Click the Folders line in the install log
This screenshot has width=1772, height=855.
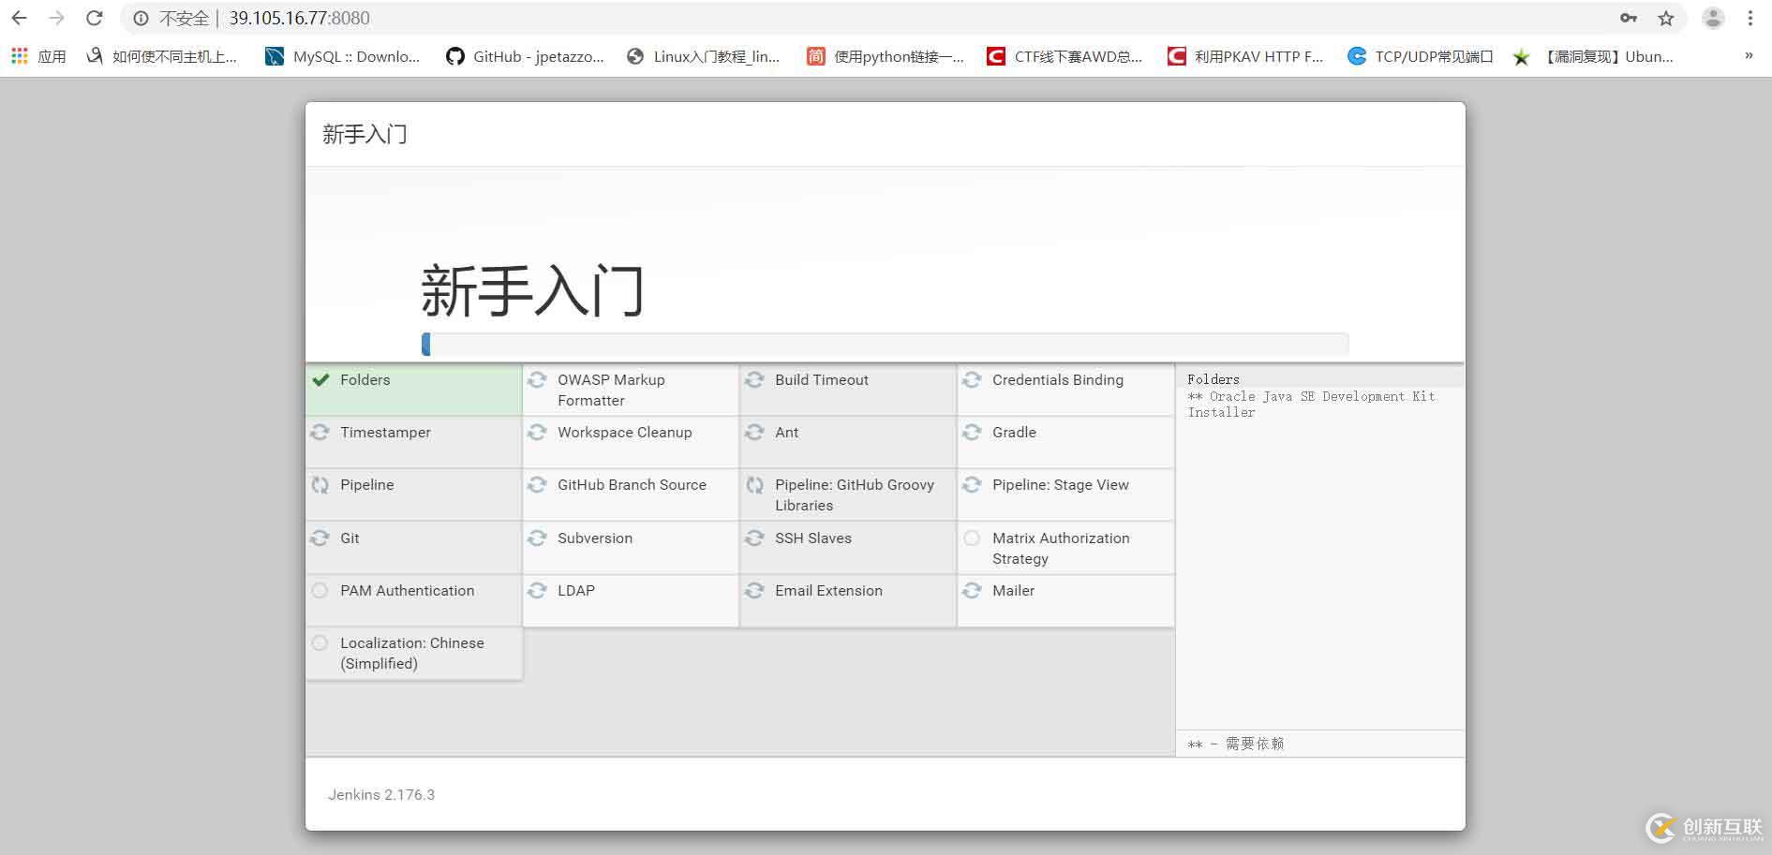1214,379
